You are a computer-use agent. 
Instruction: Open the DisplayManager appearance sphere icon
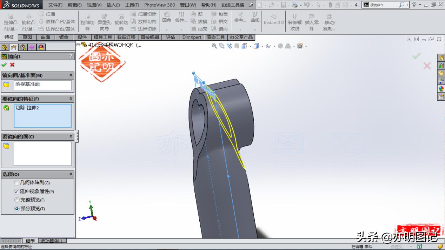point(41,47)
